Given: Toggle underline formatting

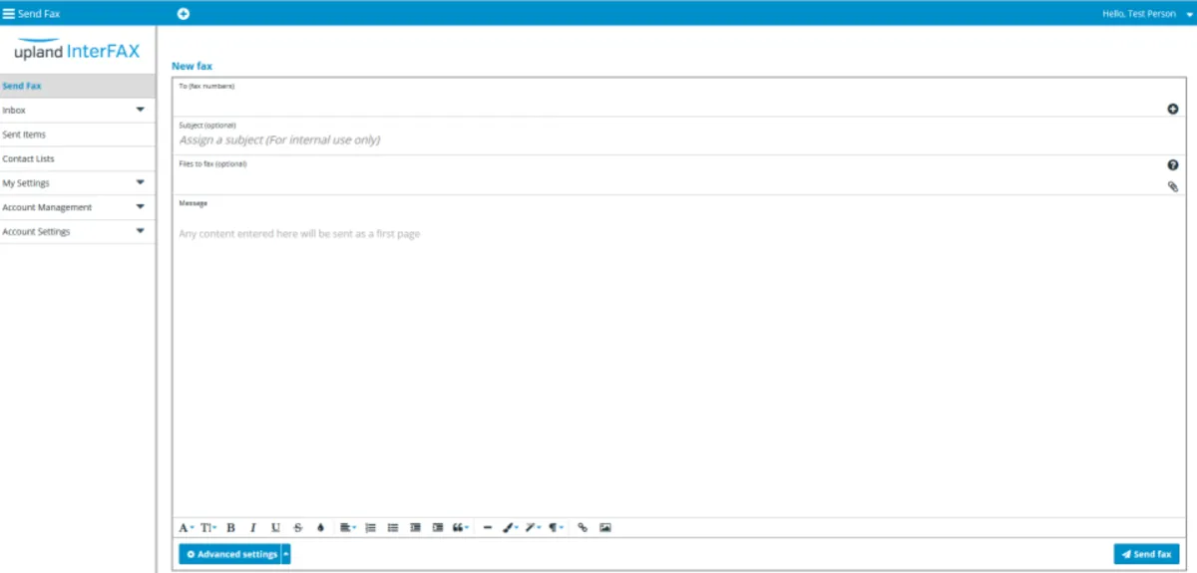Looking at the screenshot, I should 275,527.
